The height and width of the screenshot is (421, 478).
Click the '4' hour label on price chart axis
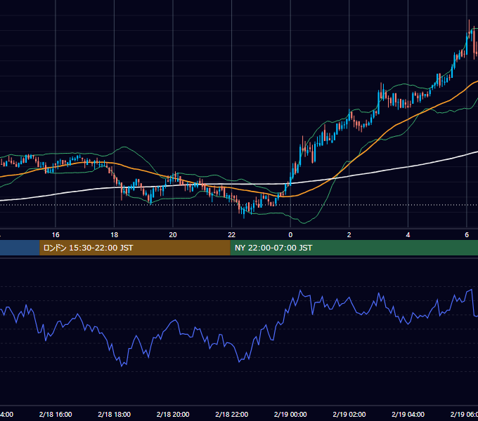(408, 235)
